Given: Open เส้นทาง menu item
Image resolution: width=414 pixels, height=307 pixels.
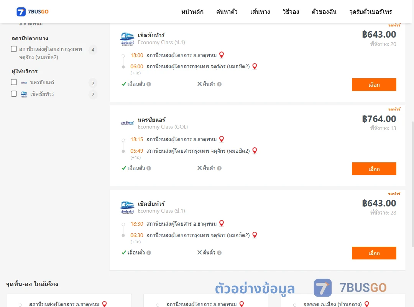Looking at the screenshot, I should pos(260,12).
